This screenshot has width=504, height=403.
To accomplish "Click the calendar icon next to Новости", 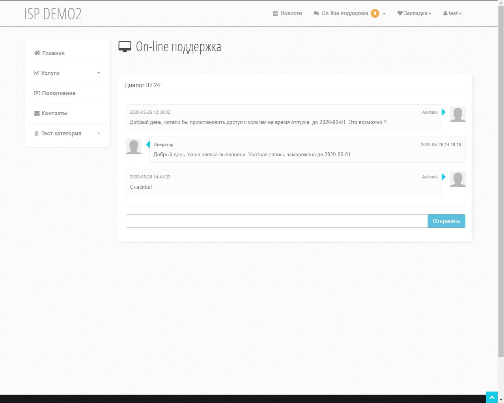I will pos(276,13).
